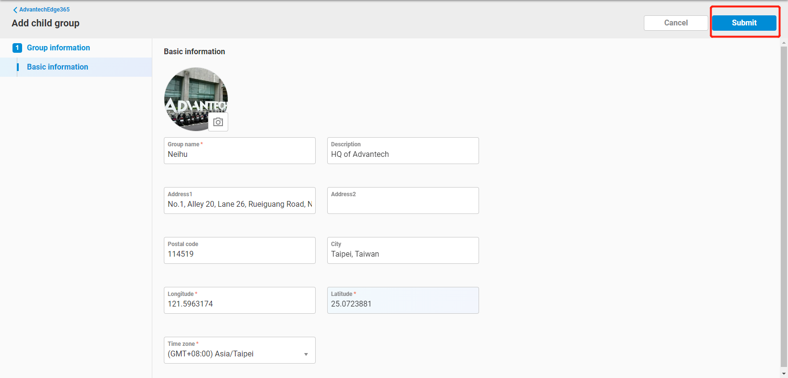Screen dimensions: 788x378
Task: Click the scrollbar up arrow
Action: point(784,43)
